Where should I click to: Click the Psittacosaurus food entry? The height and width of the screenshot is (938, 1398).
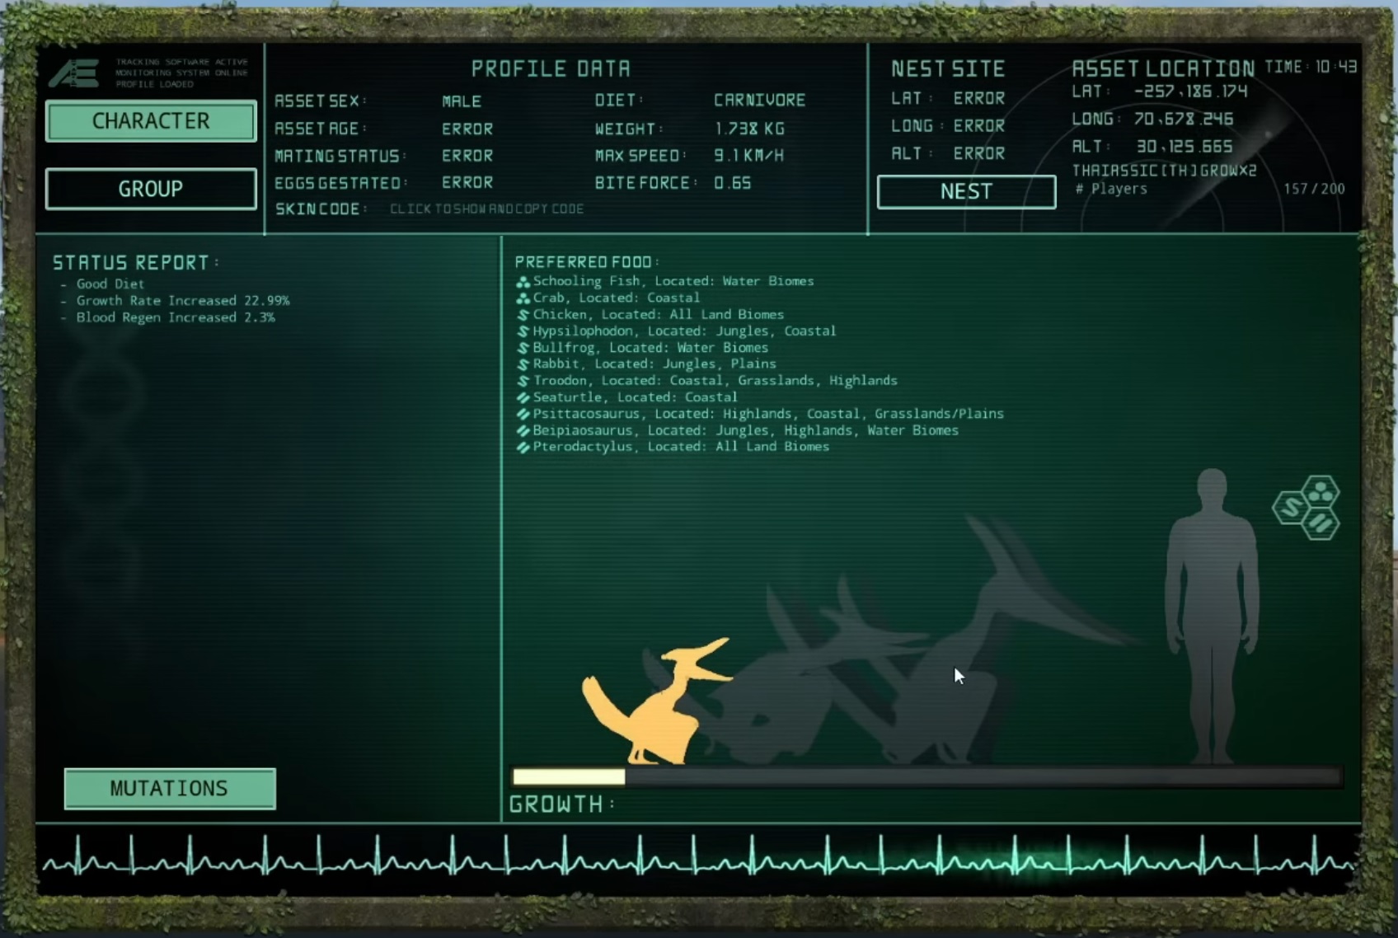(x=767, y=414)
